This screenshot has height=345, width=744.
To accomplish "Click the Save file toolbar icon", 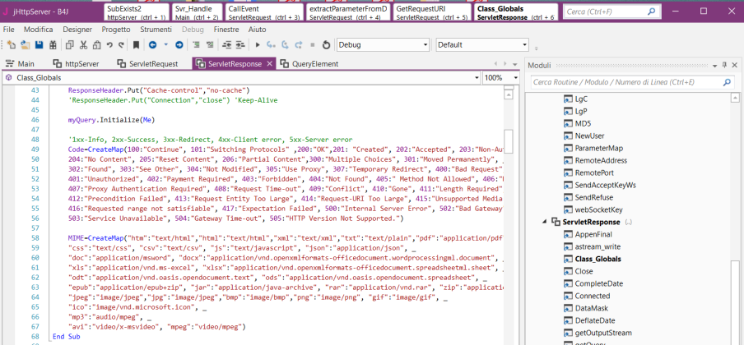I will tap(37, 44).
